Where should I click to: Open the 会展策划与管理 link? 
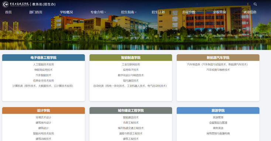(218, 123)
